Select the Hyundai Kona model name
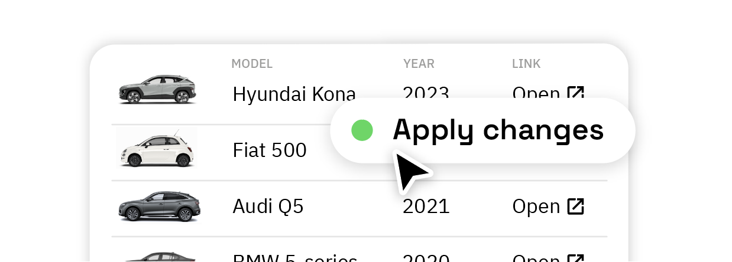 click(x=294, y=94)
